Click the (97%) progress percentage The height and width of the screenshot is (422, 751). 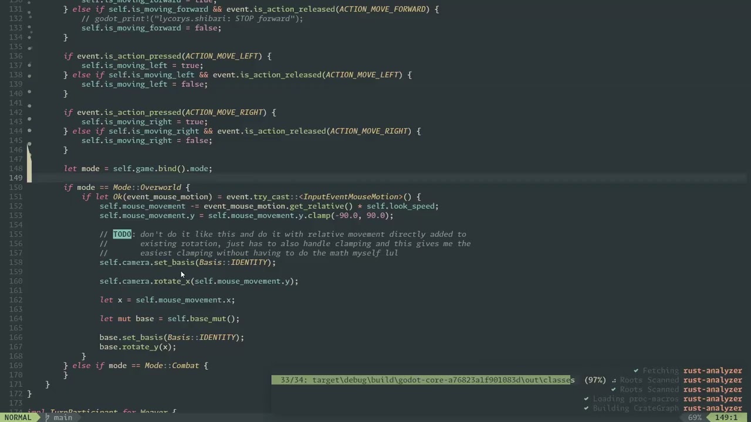pos(595,380)
